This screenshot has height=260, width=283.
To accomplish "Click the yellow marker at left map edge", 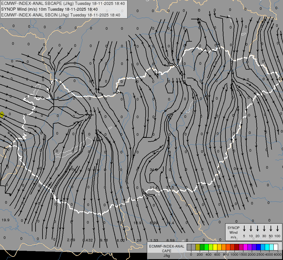I will point(2,115).
